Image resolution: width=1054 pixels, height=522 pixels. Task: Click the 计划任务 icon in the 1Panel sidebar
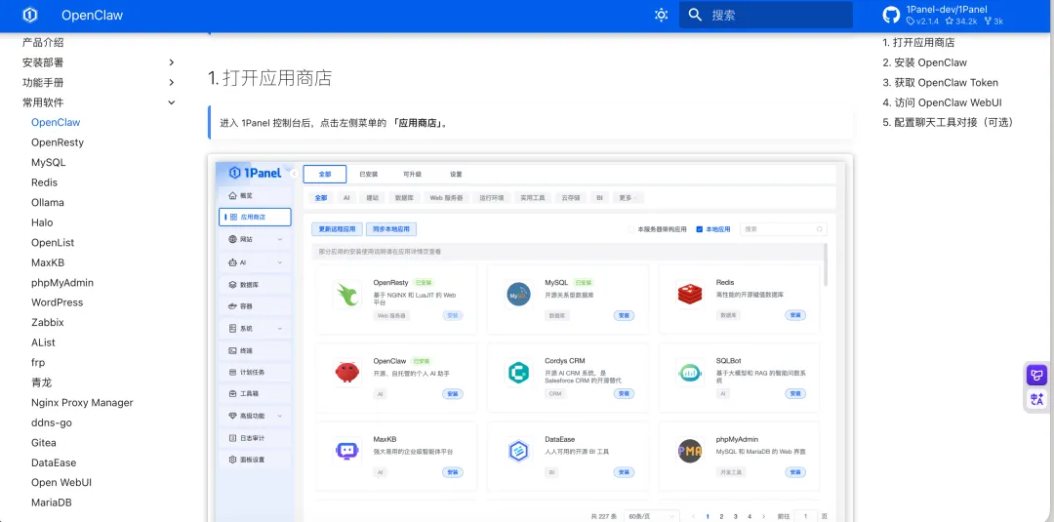coord(233,372)
